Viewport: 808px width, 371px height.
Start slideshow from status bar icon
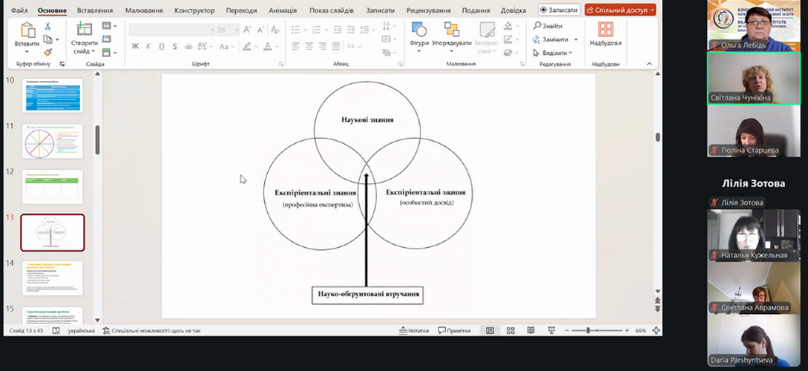[551, 330]
